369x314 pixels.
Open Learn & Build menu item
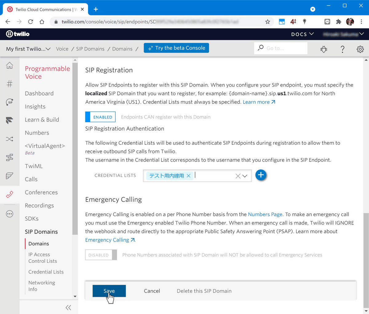pos(42,120)
